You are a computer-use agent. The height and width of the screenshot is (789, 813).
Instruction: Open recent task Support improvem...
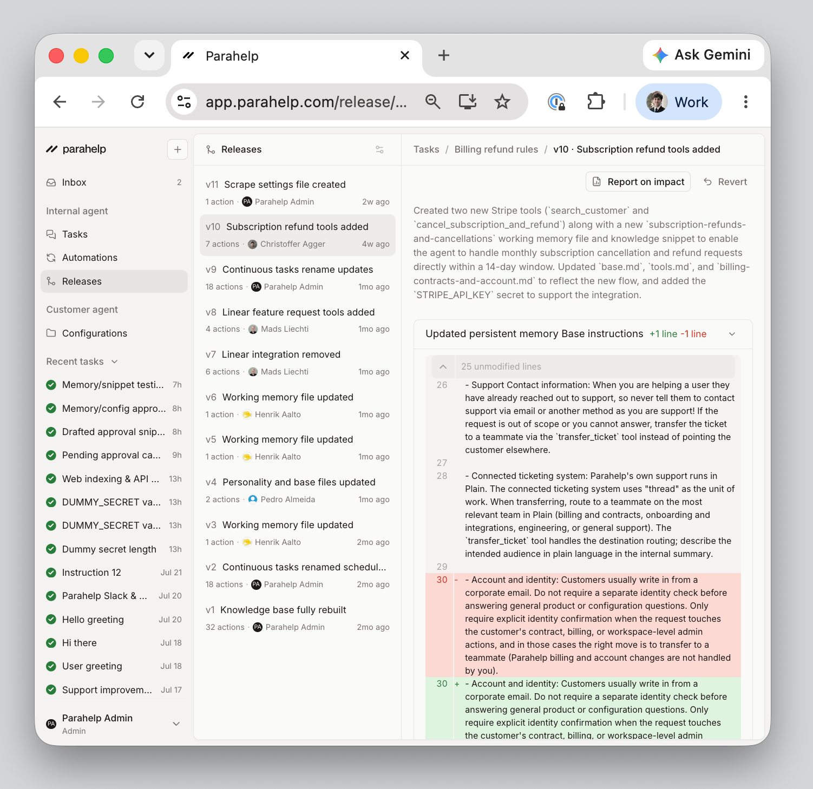click(114, 690)
